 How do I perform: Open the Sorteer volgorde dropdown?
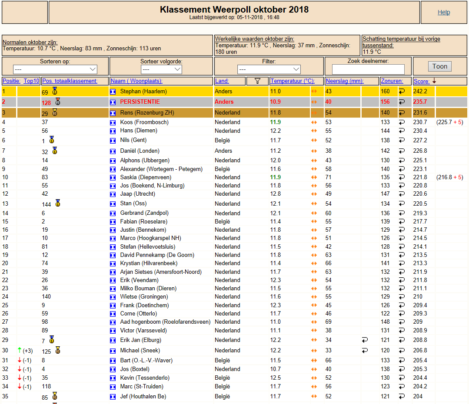(161, 69)
